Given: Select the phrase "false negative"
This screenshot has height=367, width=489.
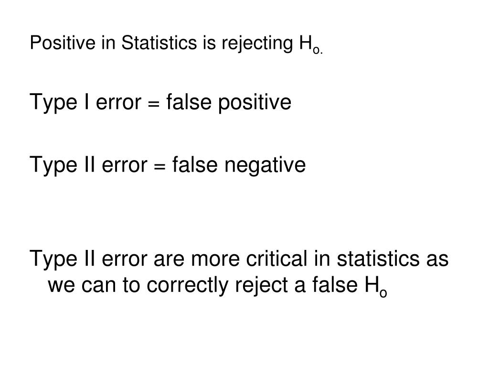Looking at the screenshot, I should [x=239, y=165].
